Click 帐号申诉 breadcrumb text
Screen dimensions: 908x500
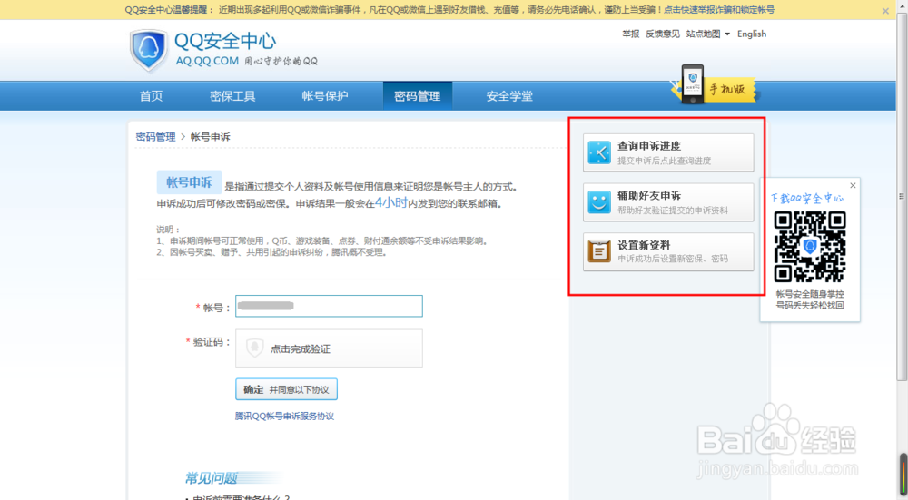[211, 137]
